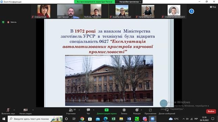Viewport: 218px width, 122px height.
Task: Click the green encryption shield icon
Action: (3, 22)
